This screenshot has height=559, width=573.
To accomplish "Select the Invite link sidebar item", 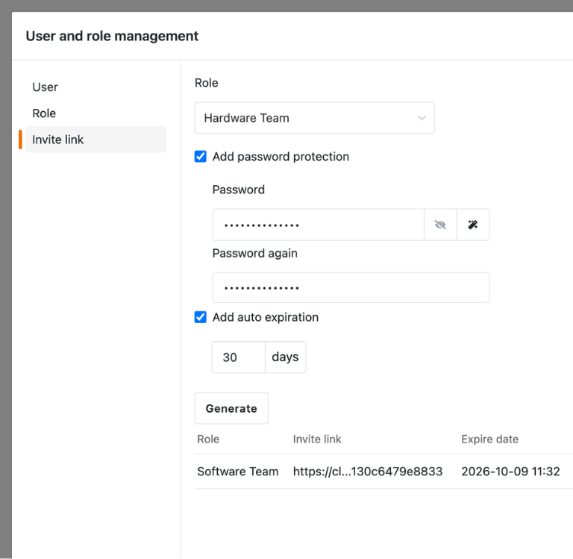I will [95, 140].
